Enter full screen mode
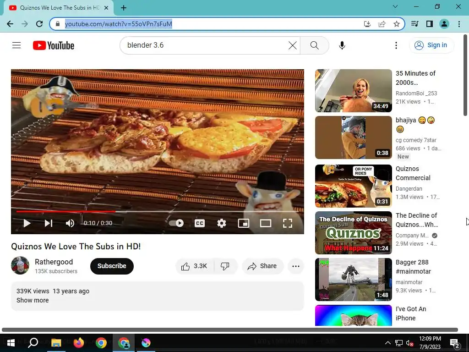Image resolution: width=469 pixels, height=352 pixels. click(x=288, y=223)
